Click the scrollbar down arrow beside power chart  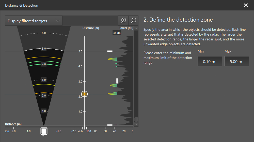coord(136,124)
